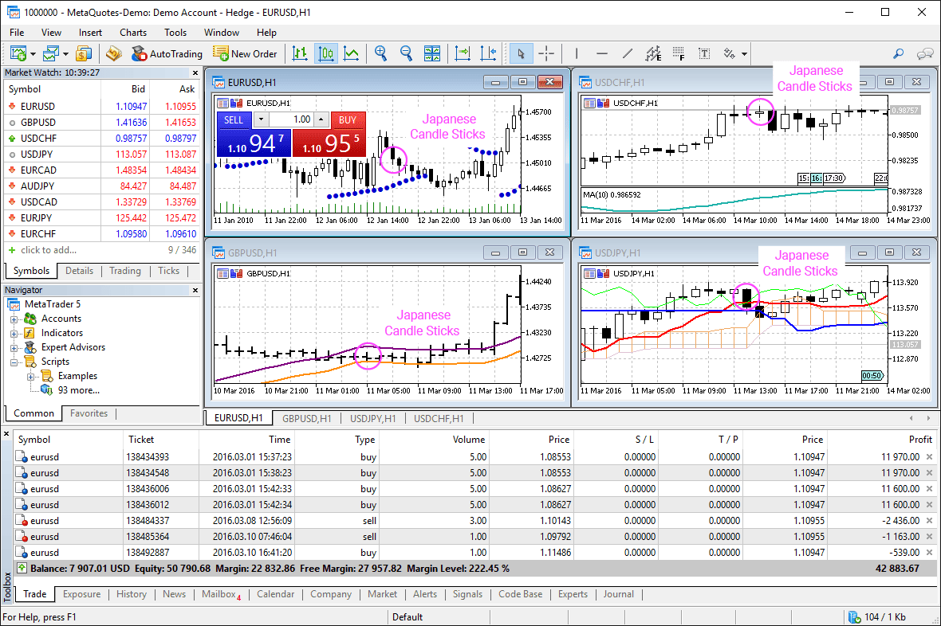Open the chat bubbles icon

pos(925,54)
